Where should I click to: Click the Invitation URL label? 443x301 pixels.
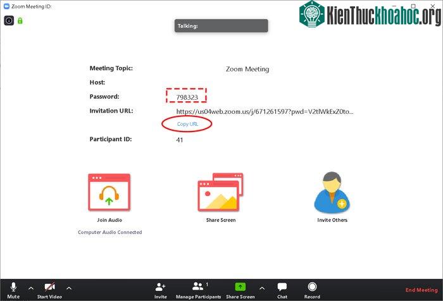tap(111, 111)
